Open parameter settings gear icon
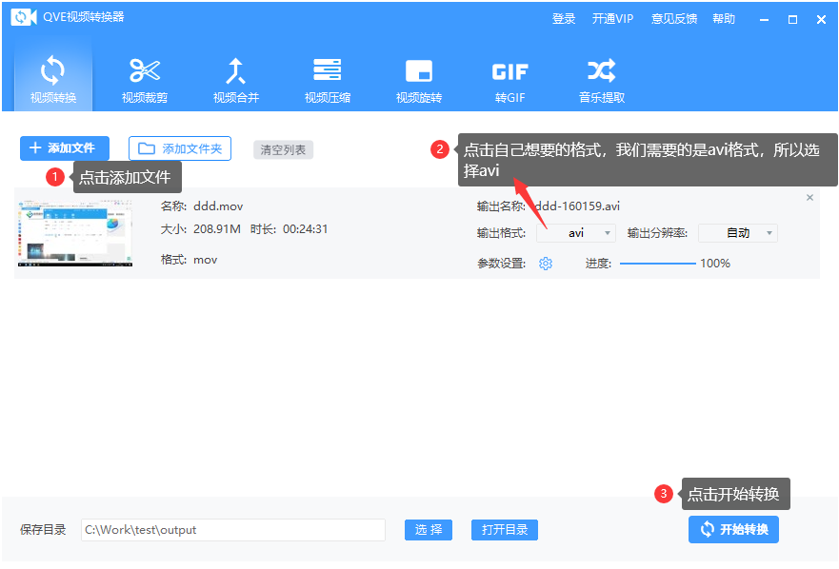 point(546,264)
